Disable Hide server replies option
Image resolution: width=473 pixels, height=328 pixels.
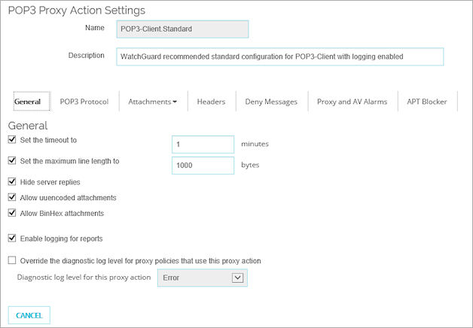(x=11, y=181)
